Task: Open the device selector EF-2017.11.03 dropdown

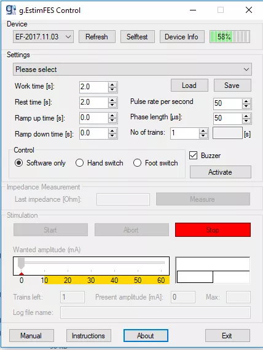Action: coord(43,37)
